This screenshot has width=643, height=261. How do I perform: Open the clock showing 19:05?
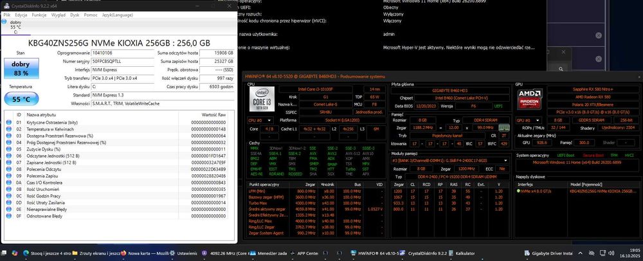(631, 253)
